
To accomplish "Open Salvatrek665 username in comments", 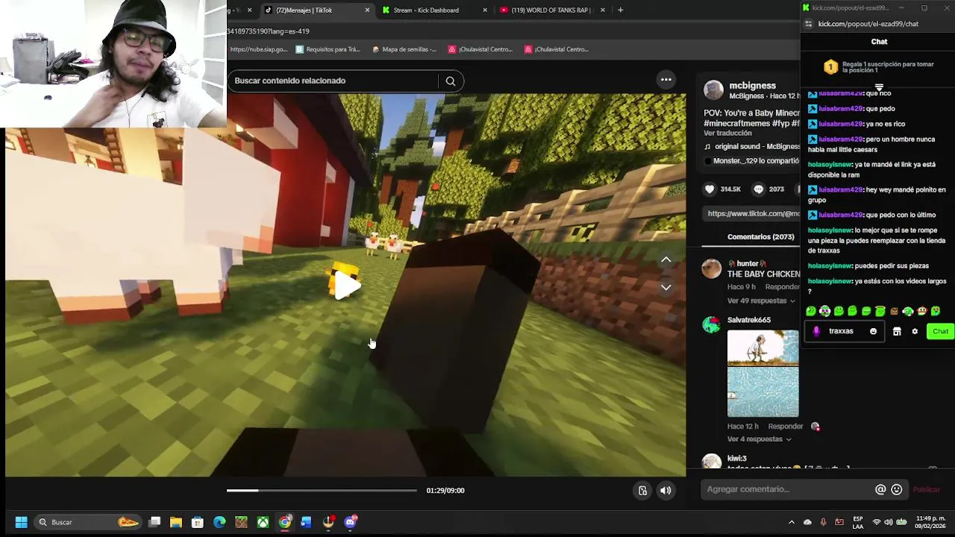I will coord(749,320).
